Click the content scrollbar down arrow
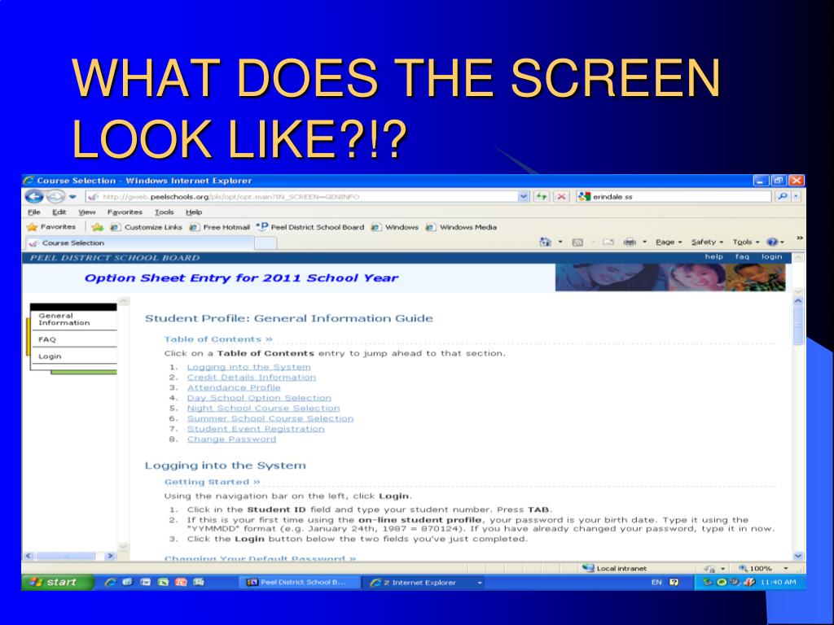 pyautogui.click(x=798, y=556)
